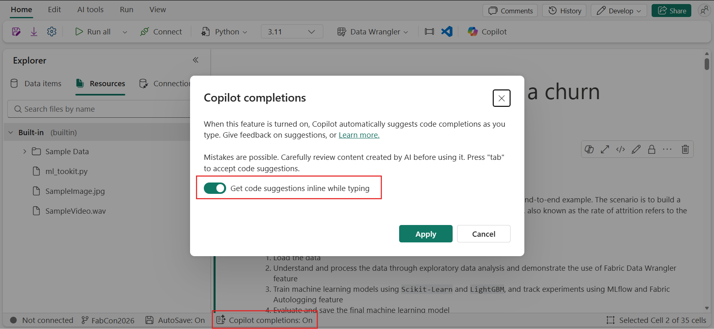714x329 pixels.
Task: Click the Apply button
Action: click(425, 234)
